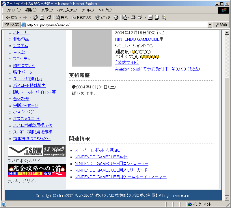Image resolution: width=231 pixels, height=208 pixels.
Task: Open the 小ネタ・バグ sidebar link
Action: [x=23, y=112]
